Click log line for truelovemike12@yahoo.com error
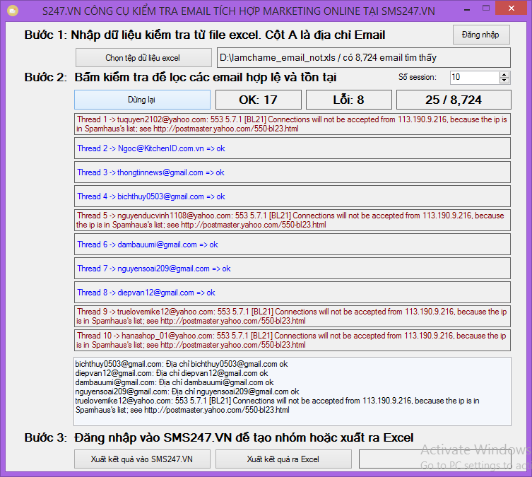The height and width of the screenshot is (477, 532). (x=277, y=405)
